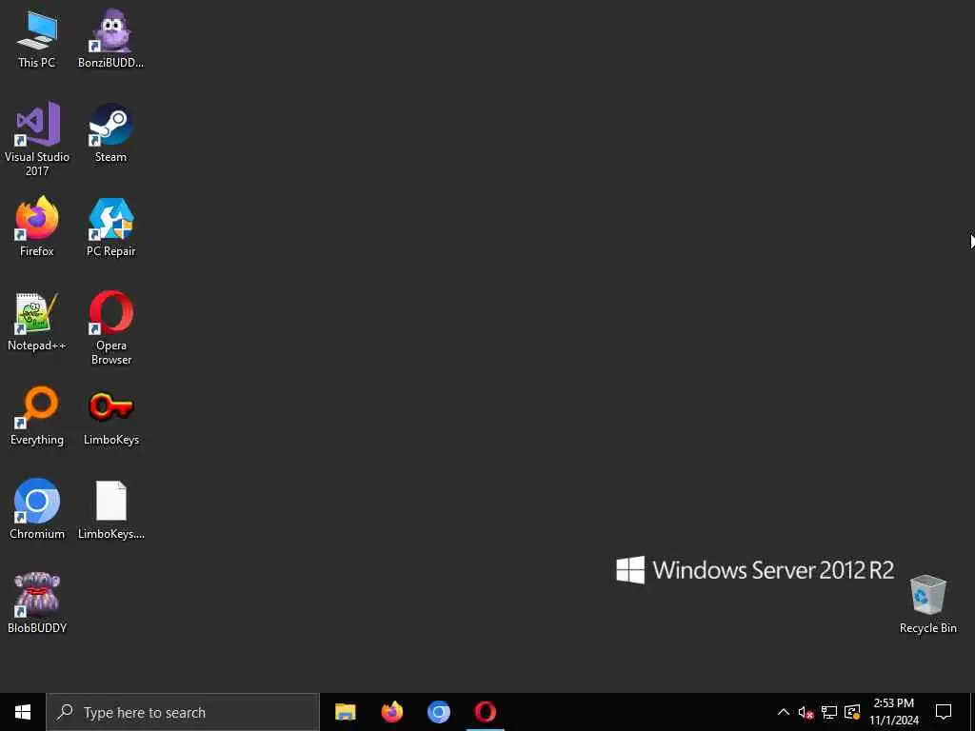Select the BlobBUDDY desktop shortcut
This screenshot has height=731, width=975.
point(37,603)
